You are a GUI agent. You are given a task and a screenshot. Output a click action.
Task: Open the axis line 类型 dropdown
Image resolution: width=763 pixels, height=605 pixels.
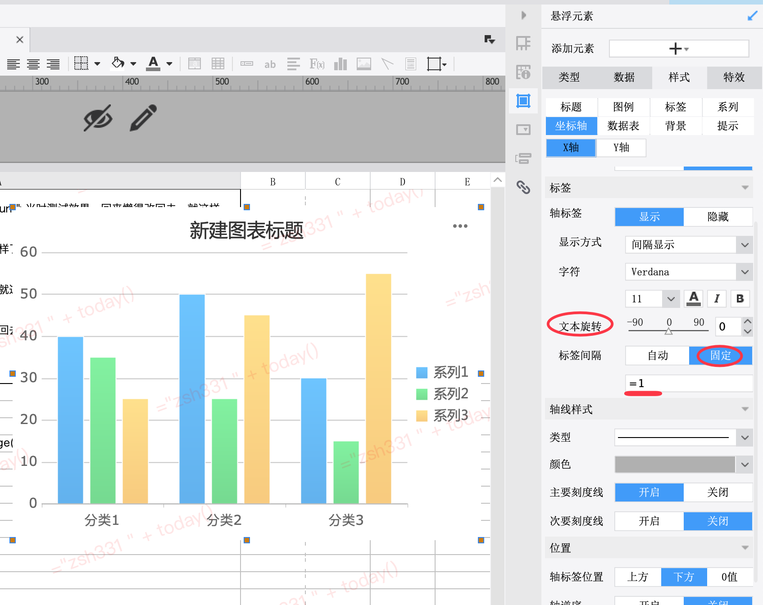[x=684, y=437]
